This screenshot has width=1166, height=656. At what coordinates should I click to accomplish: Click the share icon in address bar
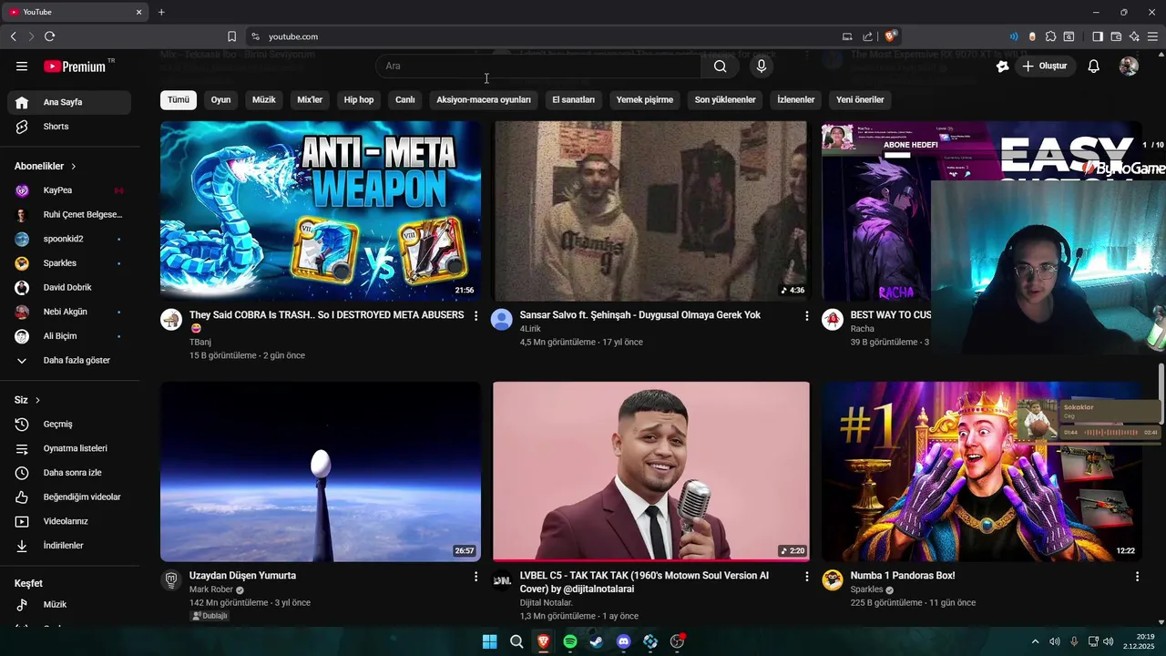(x=867, y=36)
